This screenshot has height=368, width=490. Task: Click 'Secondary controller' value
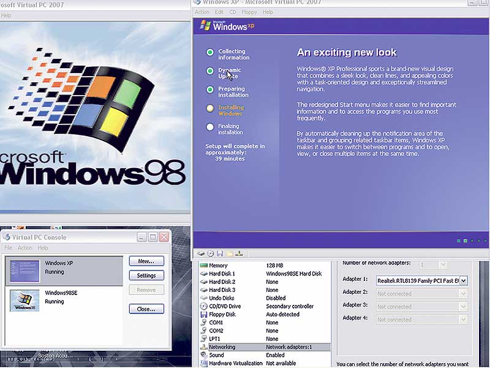click(290, 306)
